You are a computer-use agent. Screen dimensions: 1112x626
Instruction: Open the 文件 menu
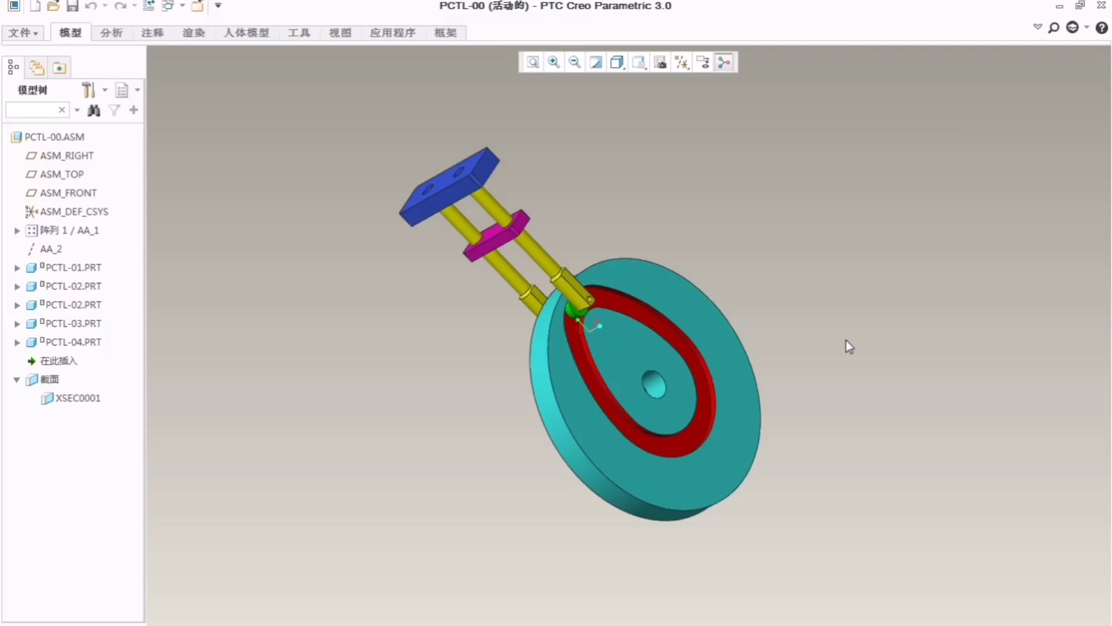click(24, 33)
